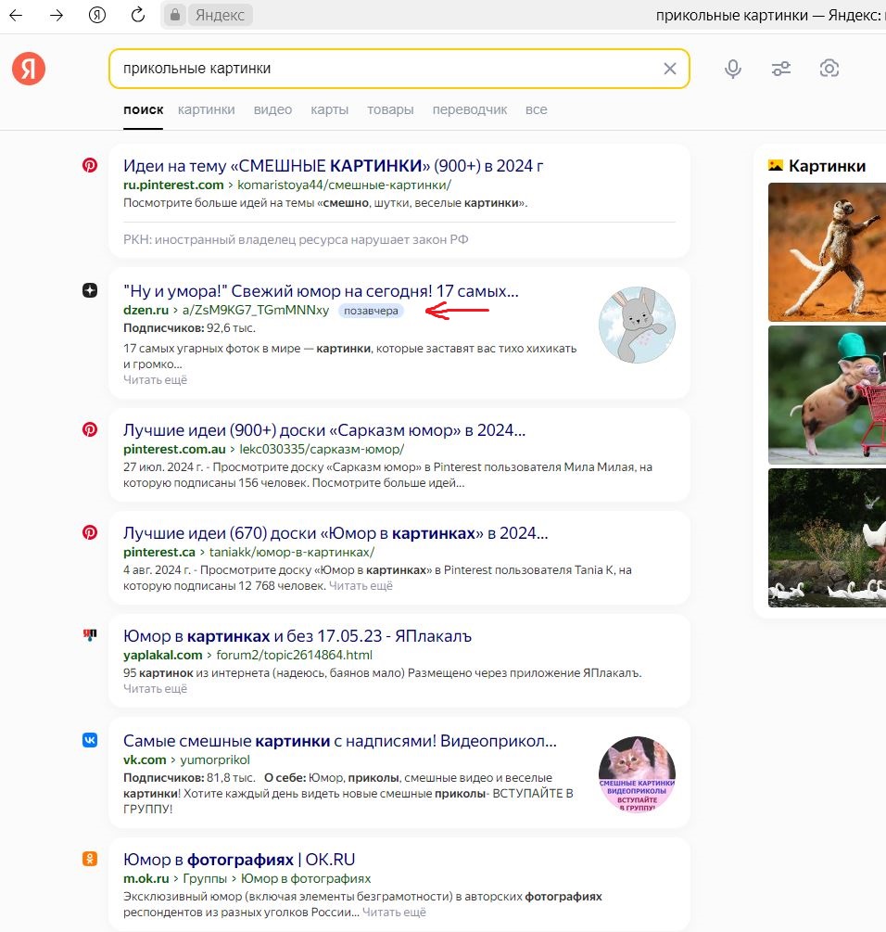
Task: Open the "видео" search tab
Action: pyautogui.click(x=272, y=109)
